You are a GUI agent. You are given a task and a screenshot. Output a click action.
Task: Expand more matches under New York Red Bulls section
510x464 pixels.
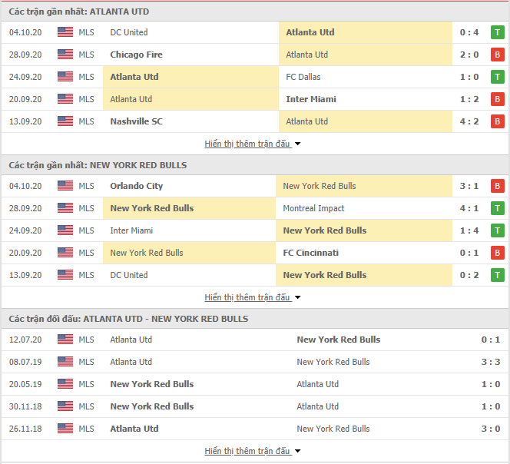253,297
